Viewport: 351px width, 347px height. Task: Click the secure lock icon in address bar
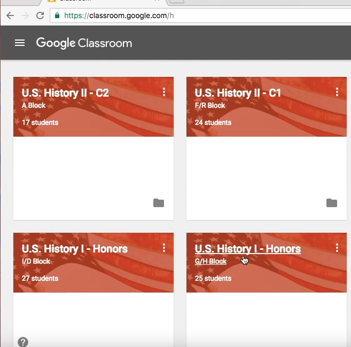[x=58, y=15]
